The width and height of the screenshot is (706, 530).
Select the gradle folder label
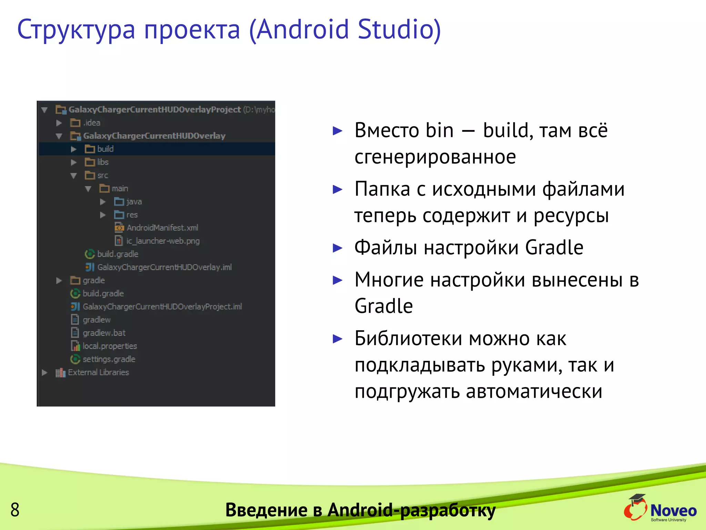click(94, 281)
